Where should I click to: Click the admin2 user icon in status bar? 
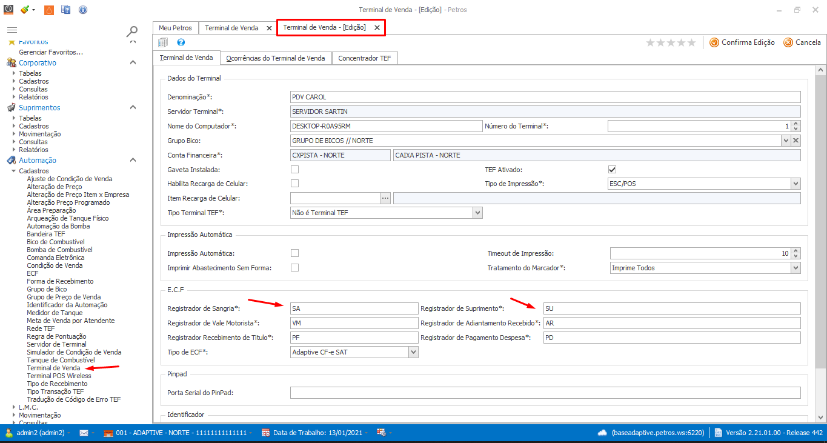pyautogui.click(x=9, y=433)
